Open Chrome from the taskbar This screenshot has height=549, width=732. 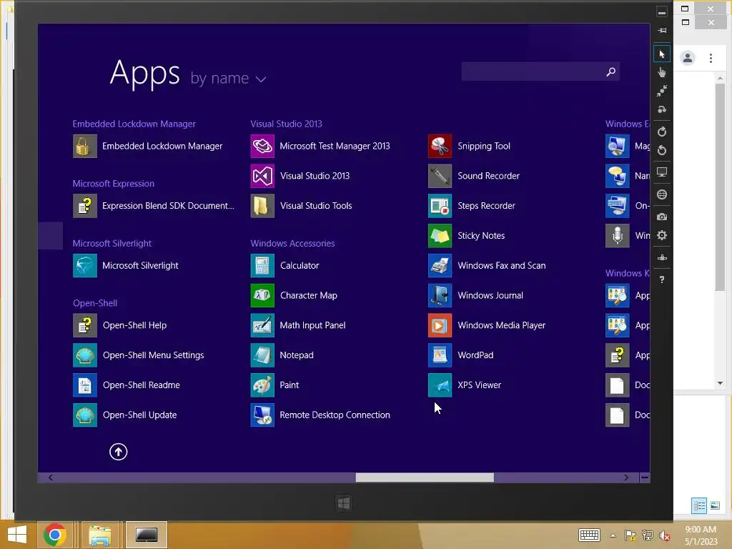[x=54, y=535]
